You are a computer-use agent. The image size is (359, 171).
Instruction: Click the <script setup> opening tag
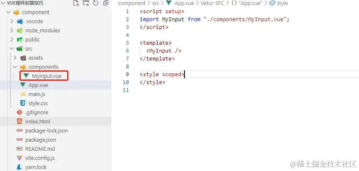pos(162,12)
